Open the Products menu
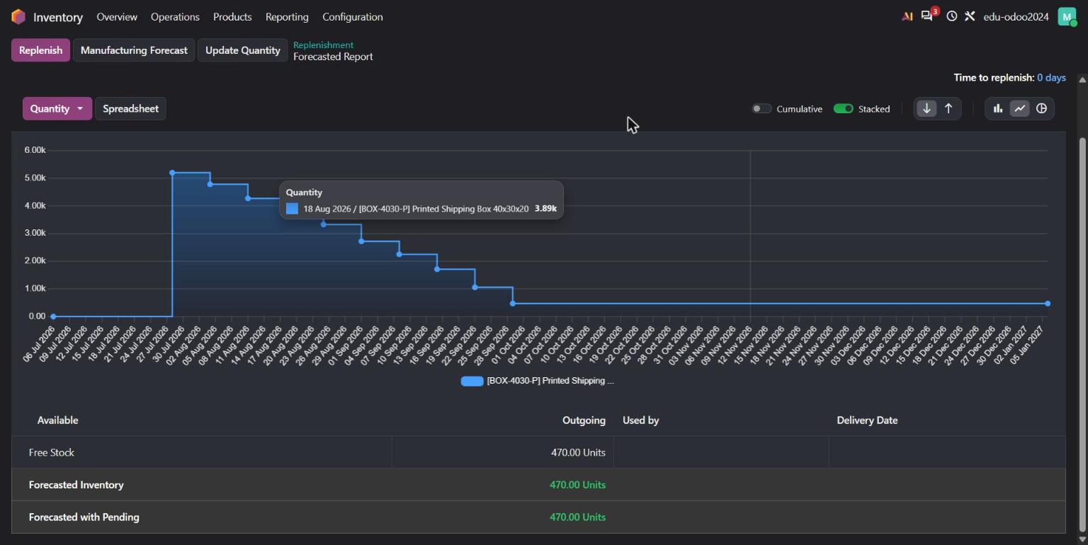This screenshot has height=545, width=1088. [232, 16]
